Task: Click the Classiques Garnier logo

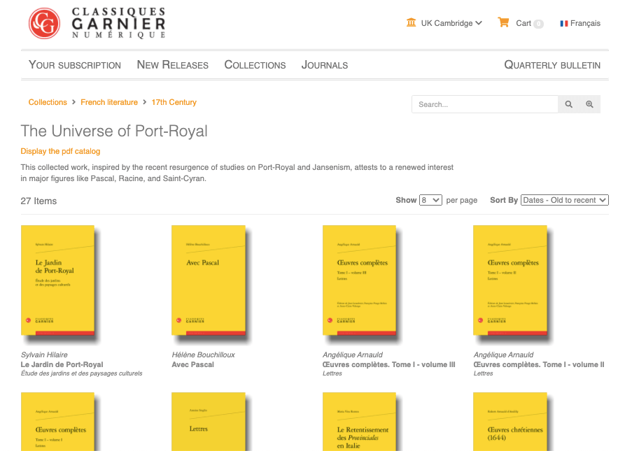Action: [x=97, y=23]
